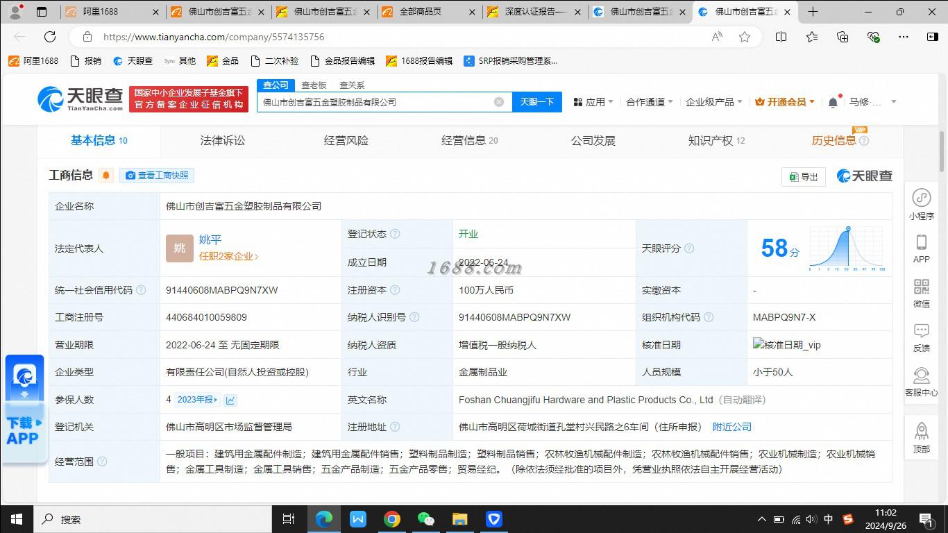Launch Google Chrome from the taskbar
This screenshot has width=948, height=533.
tap(392, 519)
